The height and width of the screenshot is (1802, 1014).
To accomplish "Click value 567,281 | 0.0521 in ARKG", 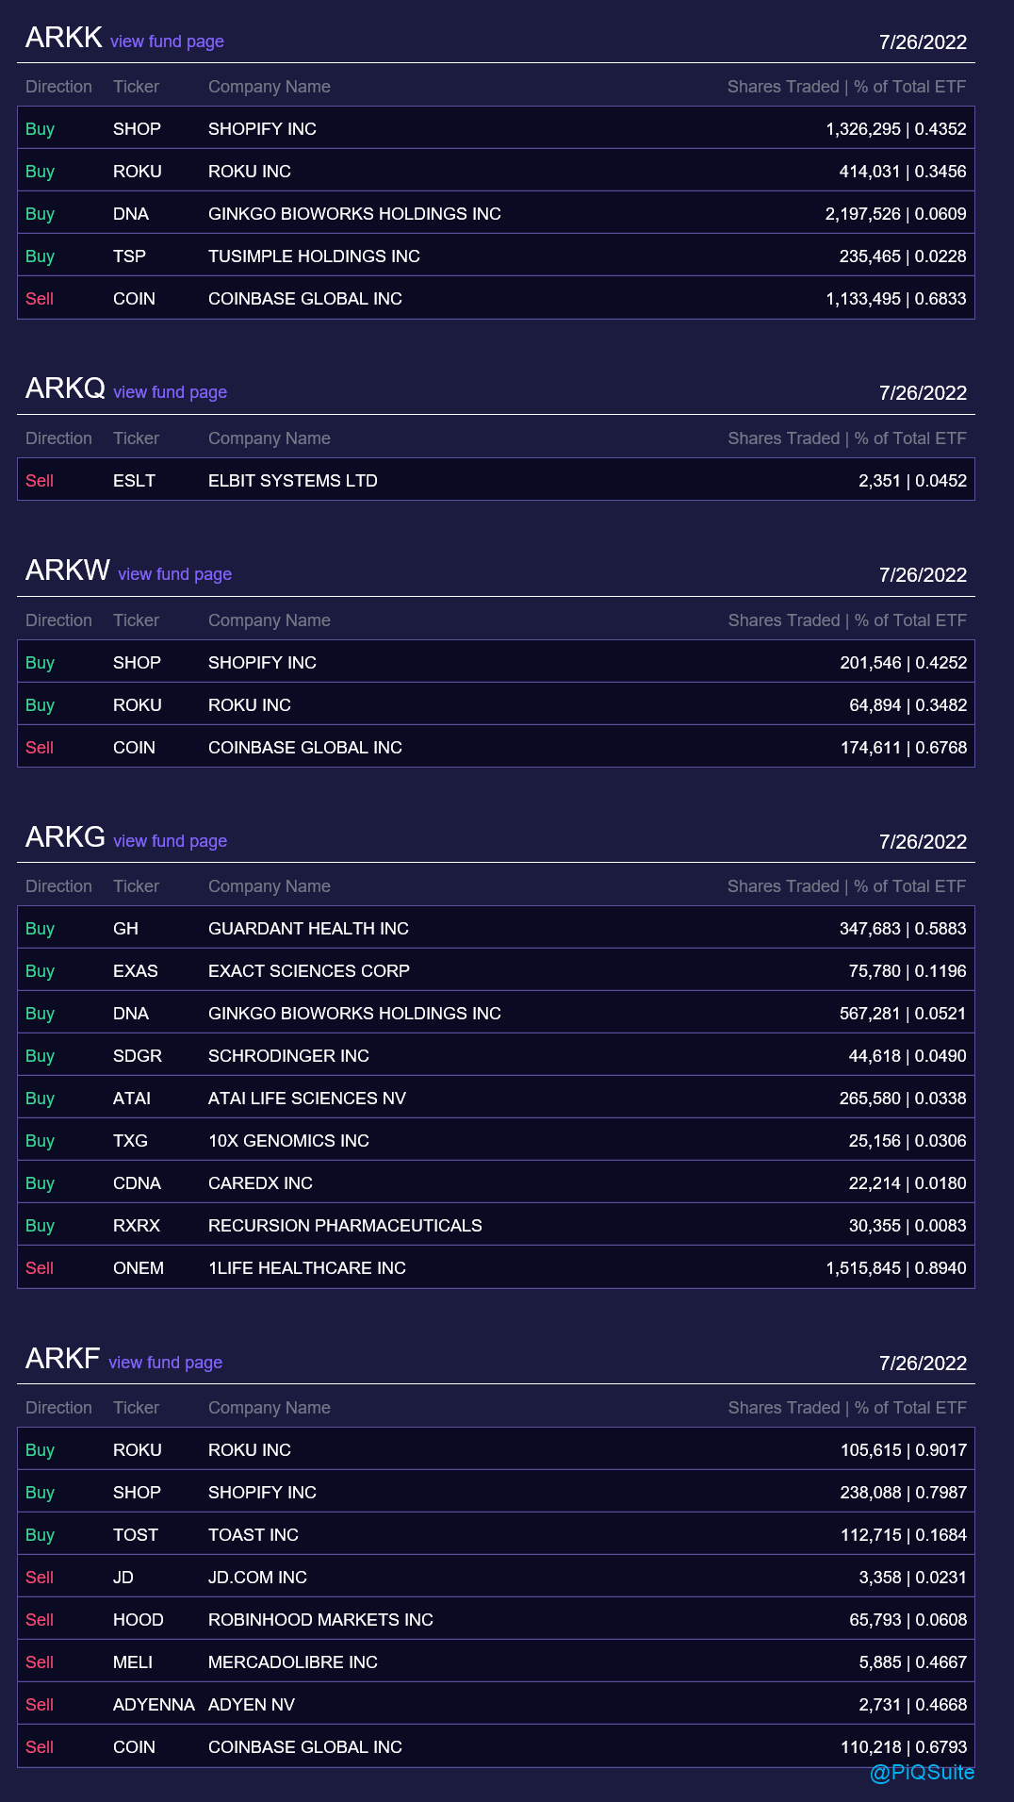I will (x=903, y=1014).
